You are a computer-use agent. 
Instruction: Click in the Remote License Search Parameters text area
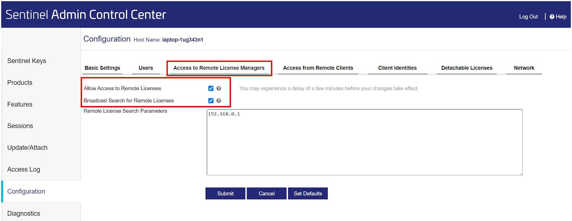click(364, 142)
